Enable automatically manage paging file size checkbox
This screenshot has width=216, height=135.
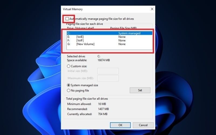coord(67,19)
